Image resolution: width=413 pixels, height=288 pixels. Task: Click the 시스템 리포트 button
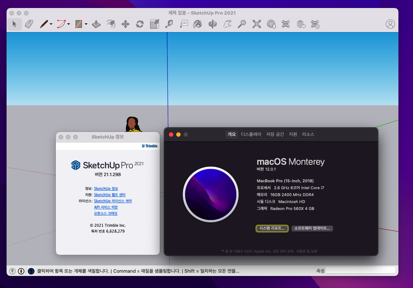coord(272,228)
